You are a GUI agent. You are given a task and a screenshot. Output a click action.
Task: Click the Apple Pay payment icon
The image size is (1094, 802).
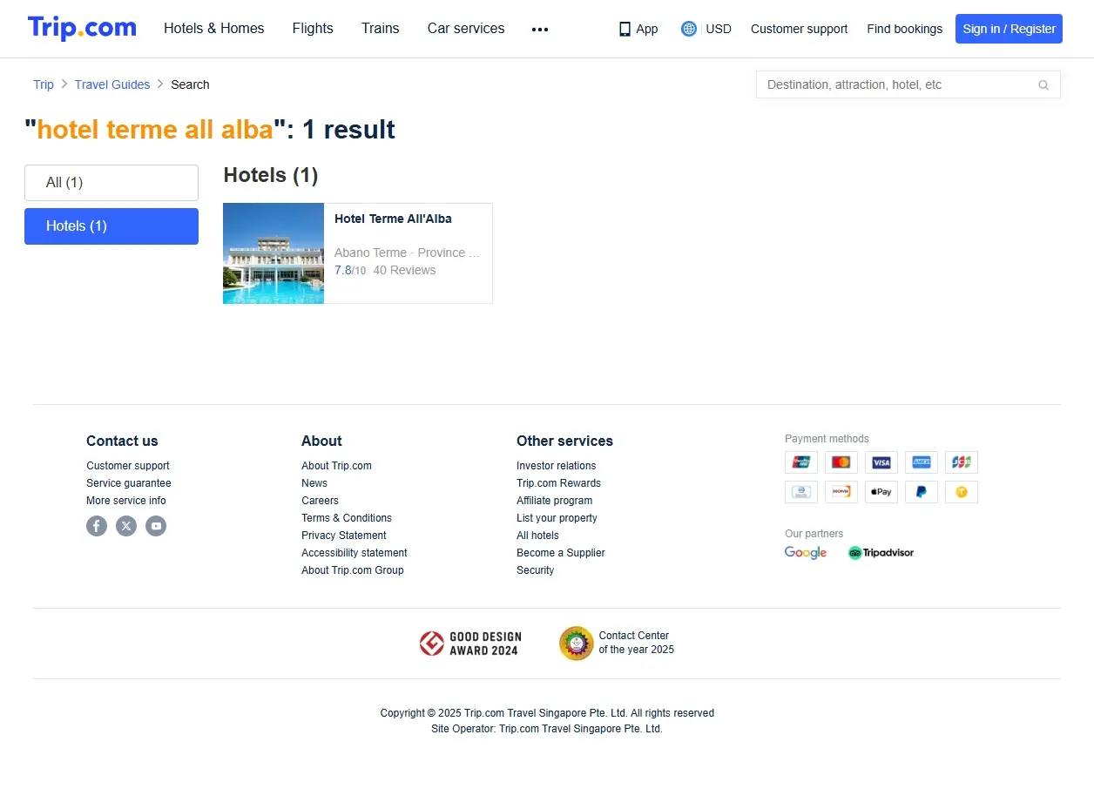(x=881, y=492)
